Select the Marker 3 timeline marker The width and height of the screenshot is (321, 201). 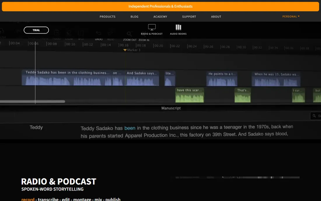click(x=132, y=50)
